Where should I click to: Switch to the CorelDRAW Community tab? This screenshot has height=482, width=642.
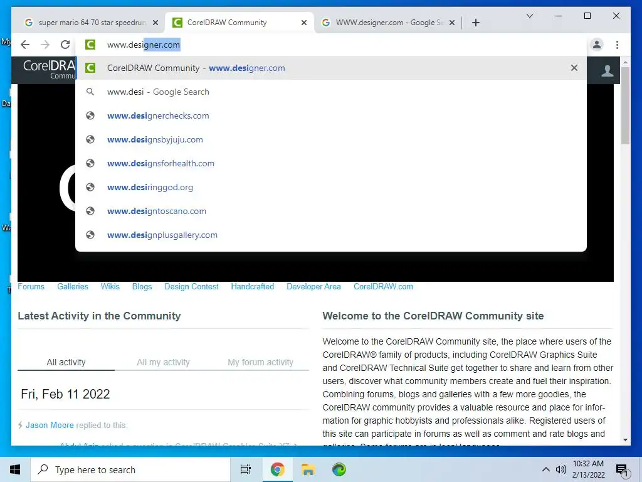tap(239, 23)
